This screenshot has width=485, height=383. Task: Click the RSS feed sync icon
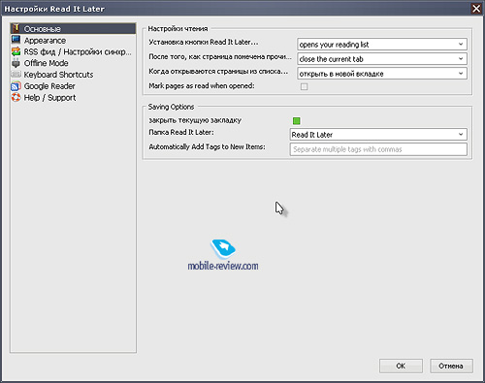16,51
